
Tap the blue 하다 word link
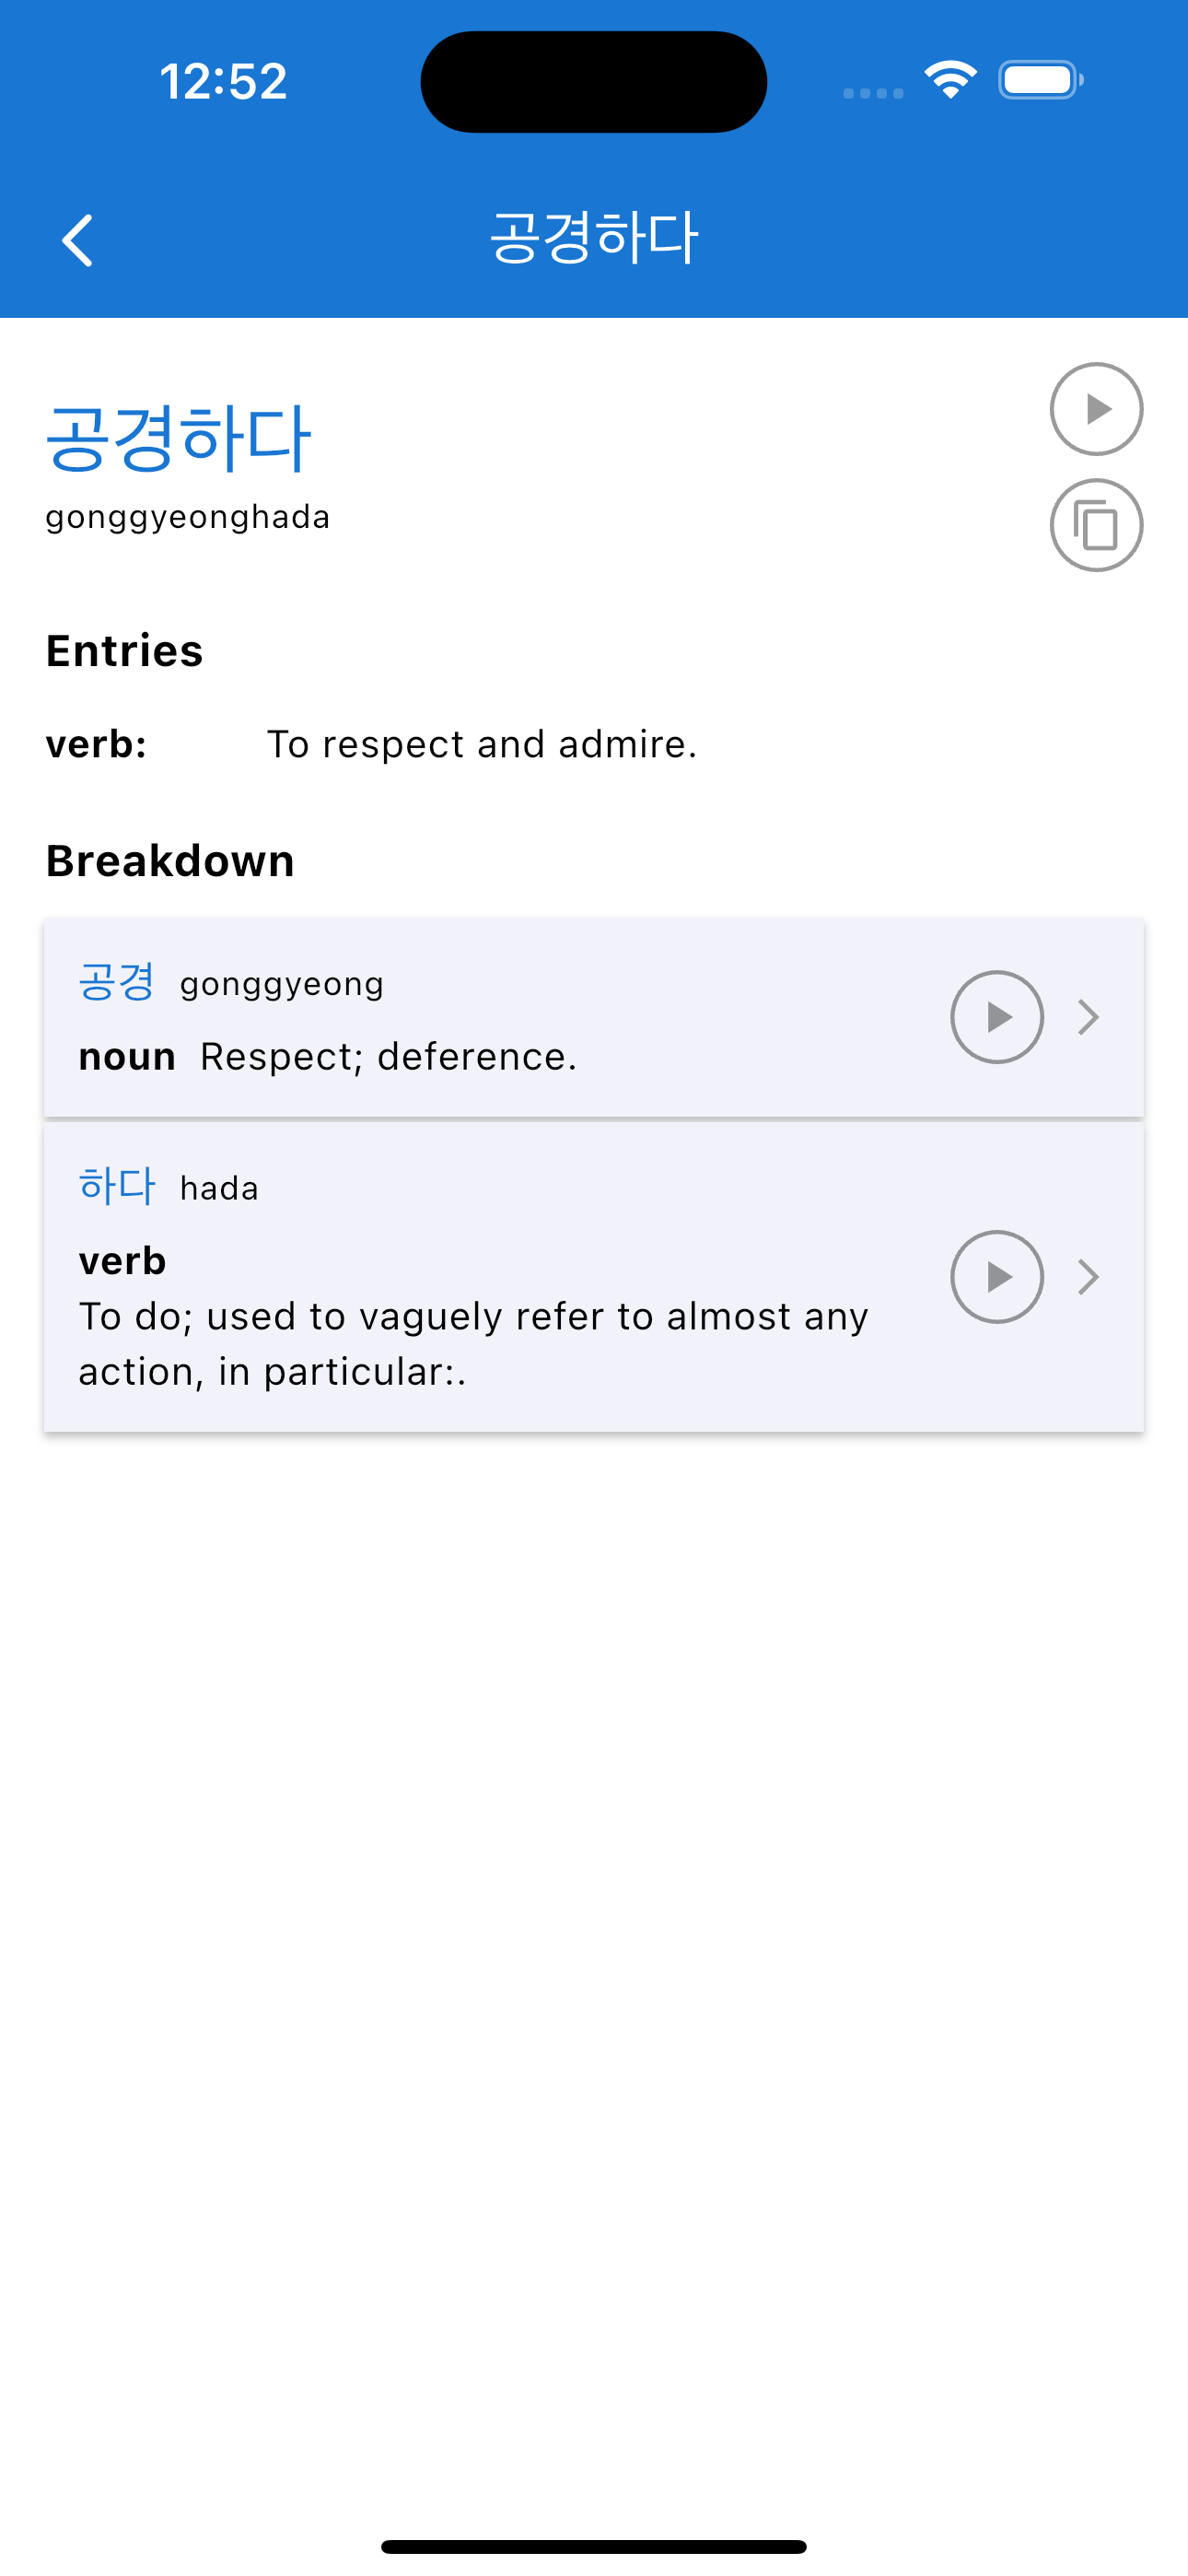click(117, 1186)
